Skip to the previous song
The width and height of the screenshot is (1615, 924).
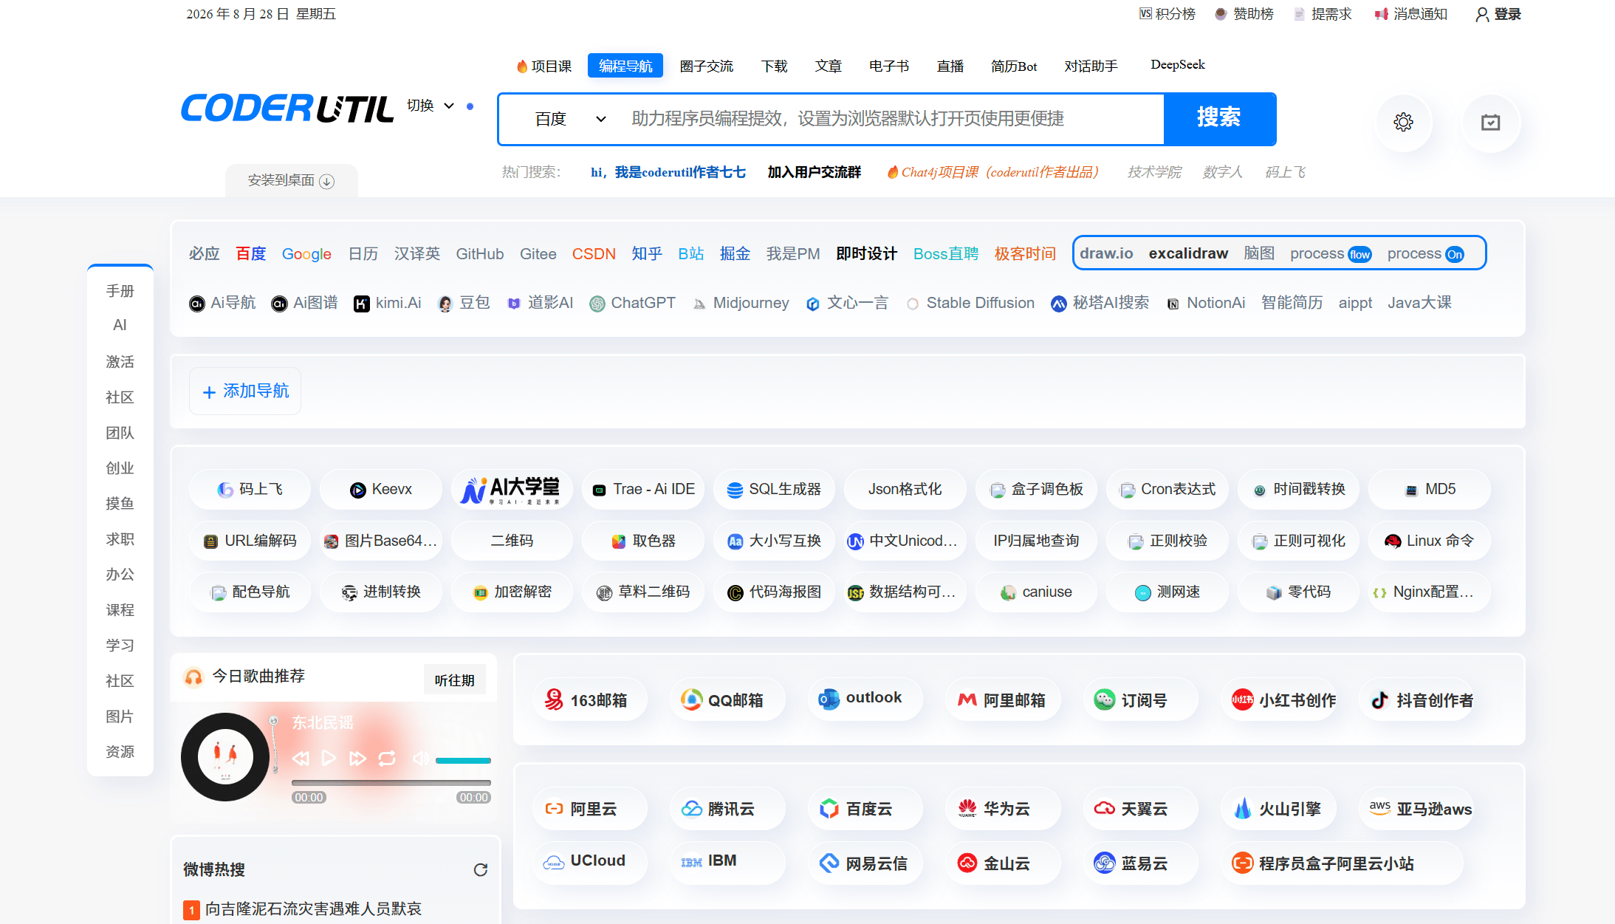pos(301,759)
